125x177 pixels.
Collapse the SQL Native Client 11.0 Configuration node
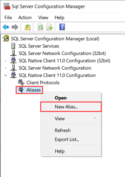click(6, 75)
